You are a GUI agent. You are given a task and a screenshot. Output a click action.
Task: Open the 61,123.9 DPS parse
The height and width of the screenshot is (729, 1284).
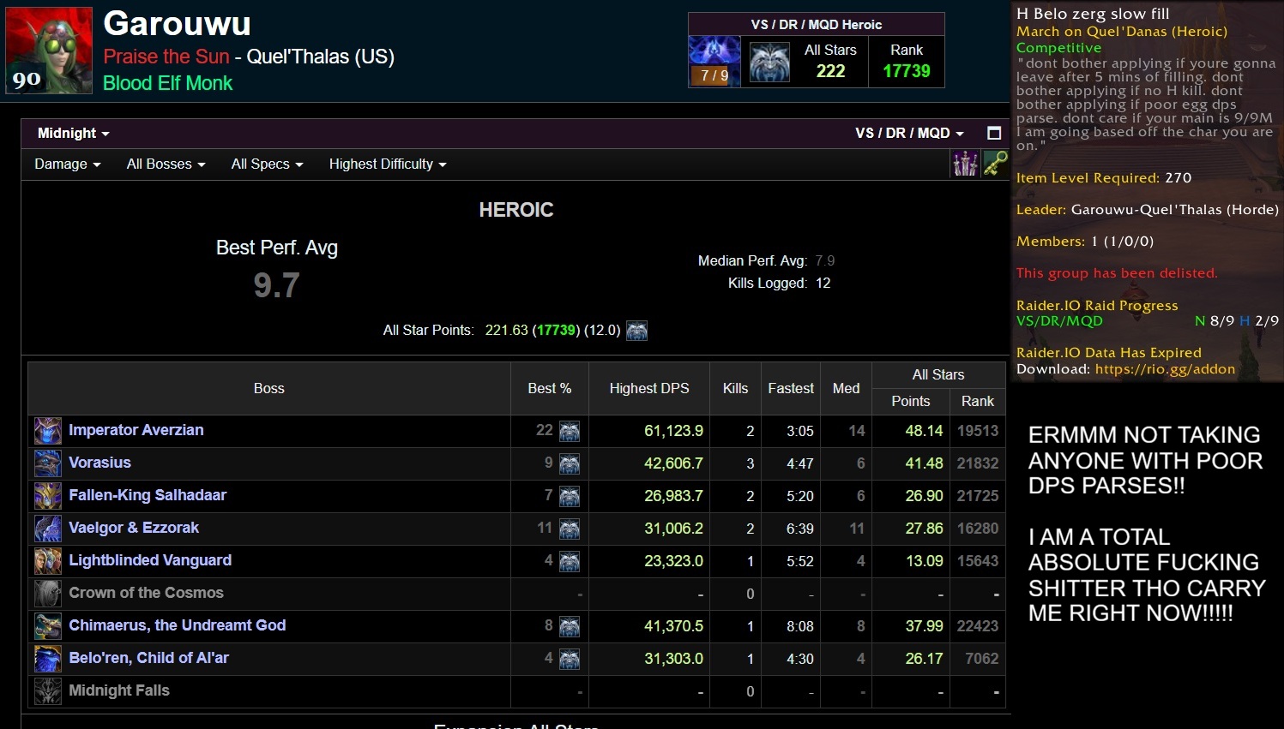click(x=673, y=431)
